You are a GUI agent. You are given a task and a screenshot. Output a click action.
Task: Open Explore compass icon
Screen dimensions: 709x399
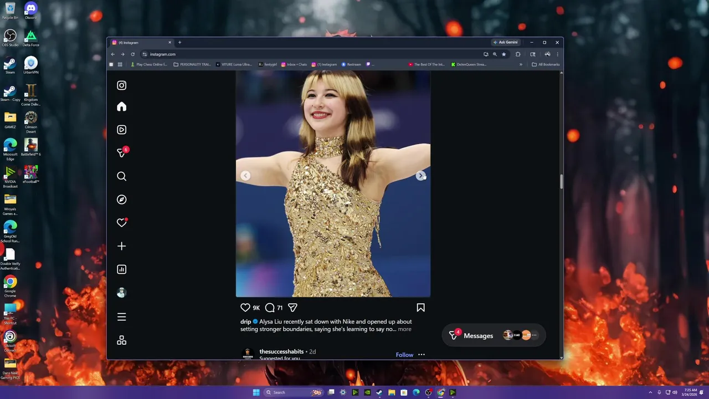[x=122, y=199]
